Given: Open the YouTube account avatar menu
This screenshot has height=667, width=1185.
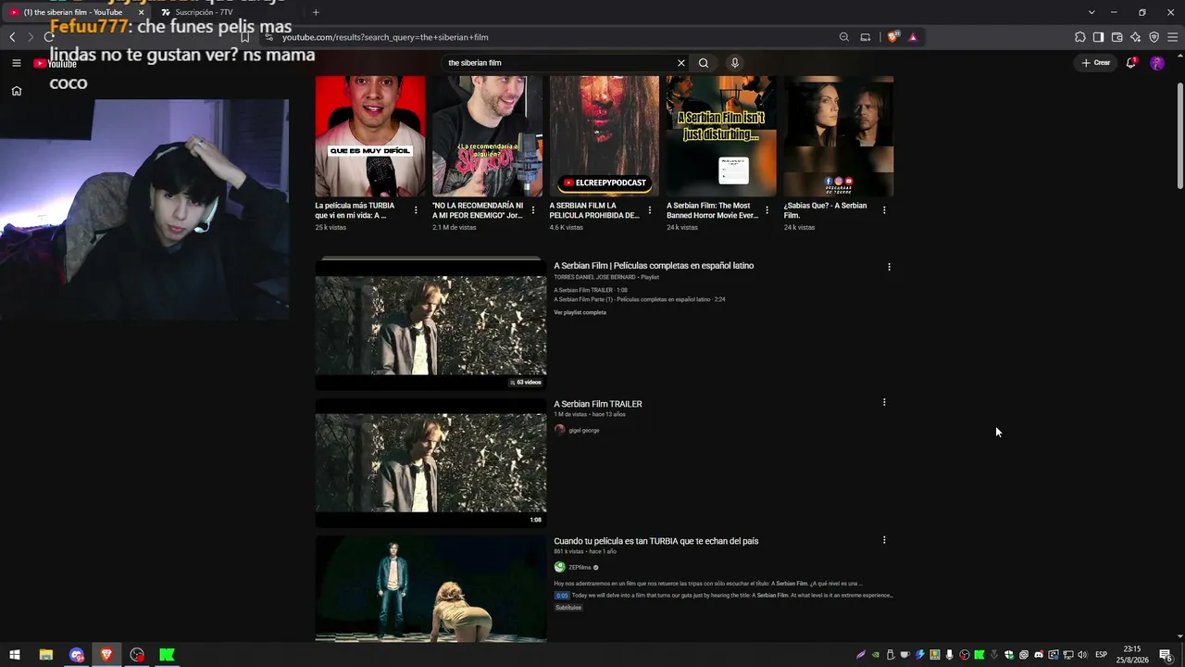Looking at the screenshot, I should [1157, 63].
